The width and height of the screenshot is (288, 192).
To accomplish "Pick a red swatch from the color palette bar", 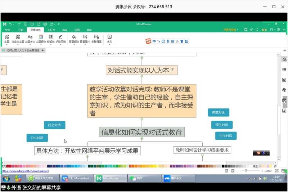I will coord(8,166).
